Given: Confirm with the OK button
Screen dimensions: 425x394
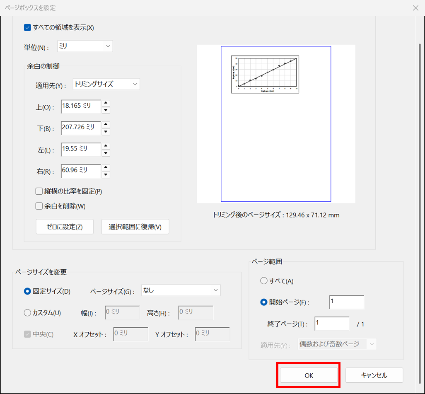Looking at the screenshot, I should tap(309, 375).
